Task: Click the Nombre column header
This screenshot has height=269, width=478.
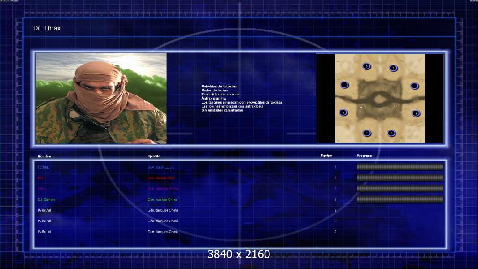Action: (44, 156)
